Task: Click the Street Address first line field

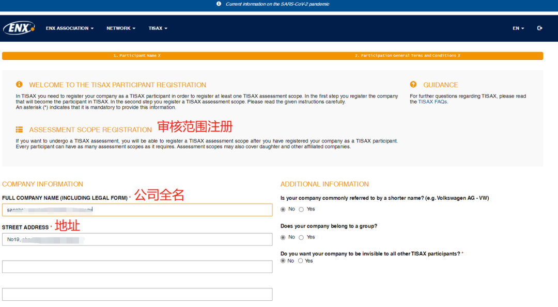Action: (137, 239)
